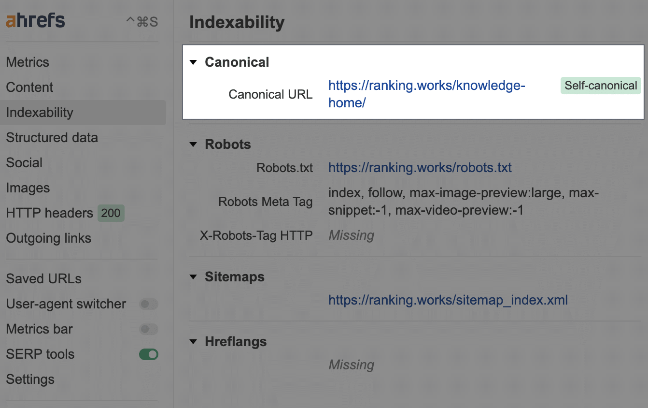Show Outgoing links

click(x=48, y=238)
